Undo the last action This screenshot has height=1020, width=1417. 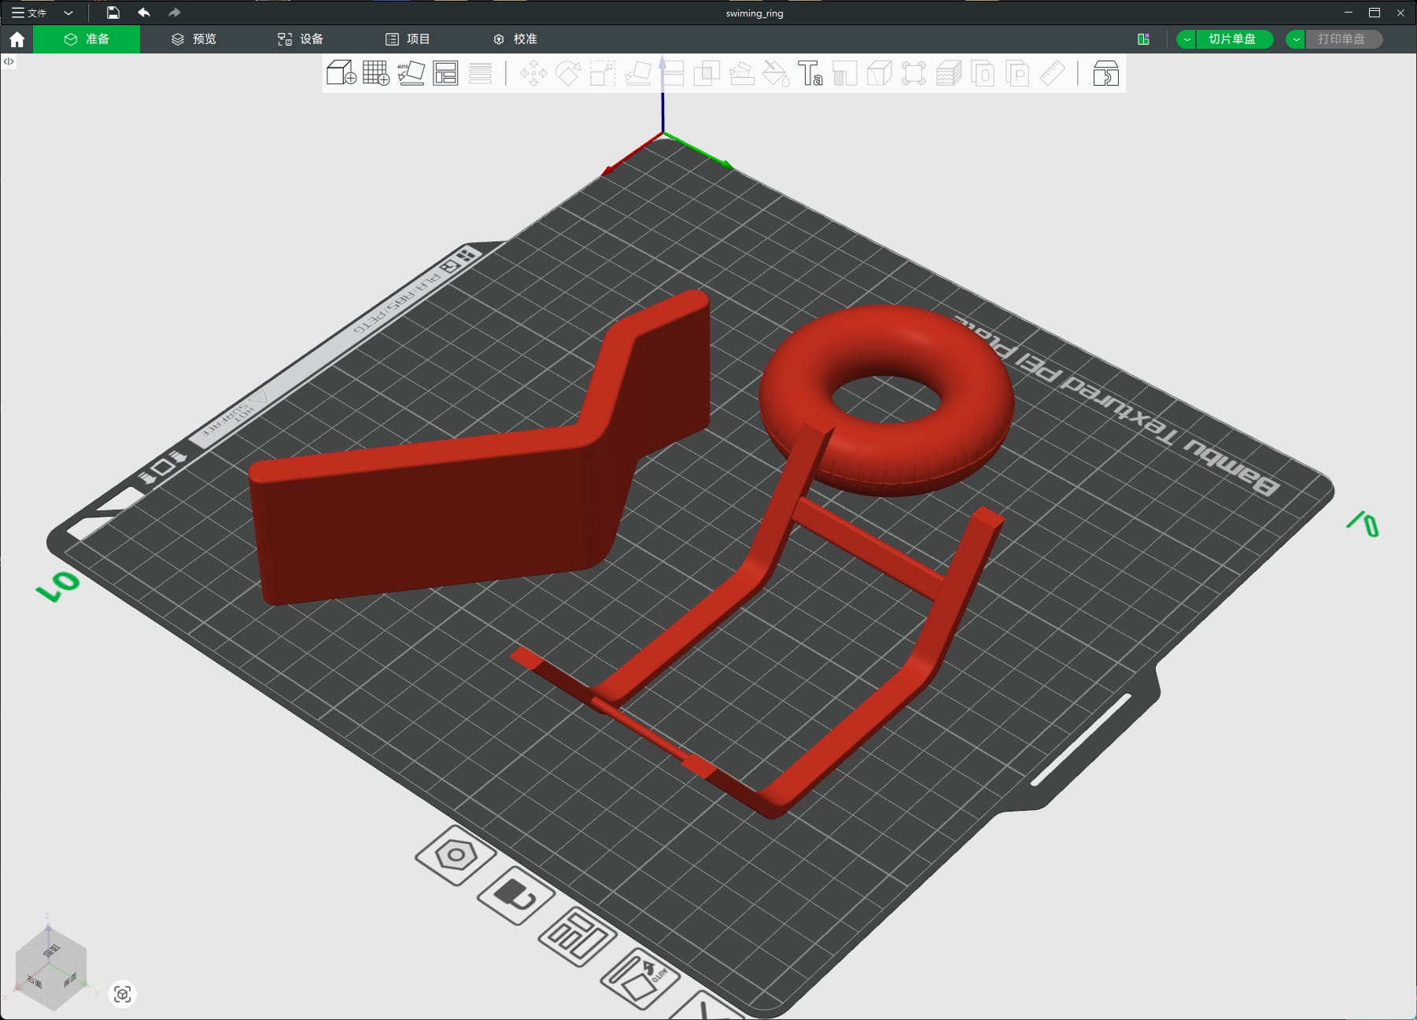[144, 13]
